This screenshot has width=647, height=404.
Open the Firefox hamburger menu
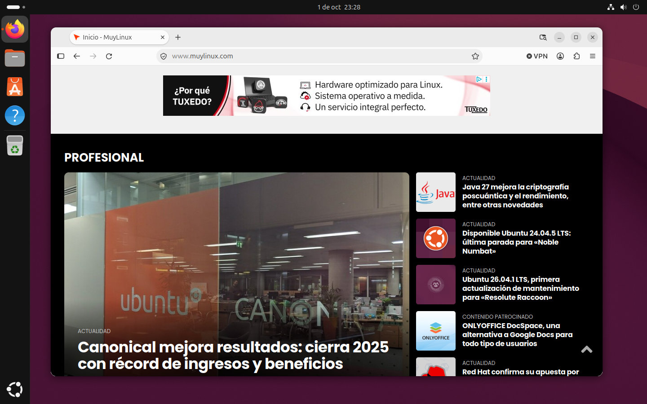pyautogui.click(x=593, y=56)
